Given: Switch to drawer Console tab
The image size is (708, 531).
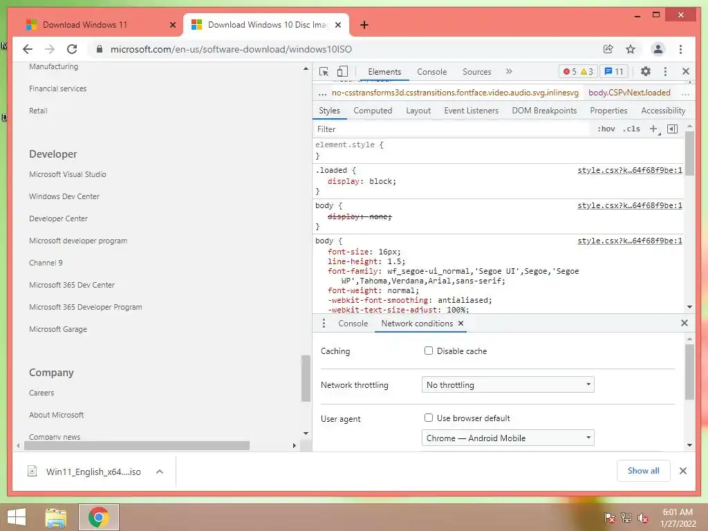Looking at the screenshot, I should (353, 324).
